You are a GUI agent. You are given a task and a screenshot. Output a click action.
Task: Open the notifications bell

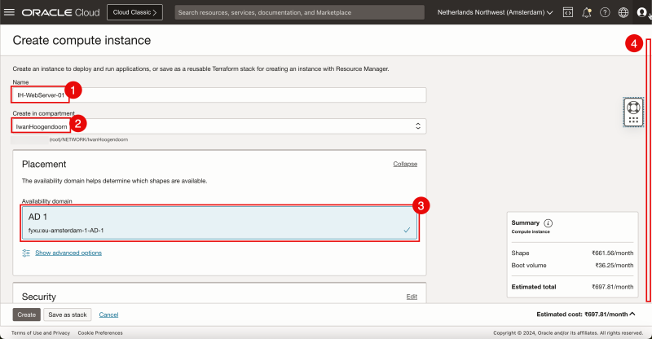point(586,12)
